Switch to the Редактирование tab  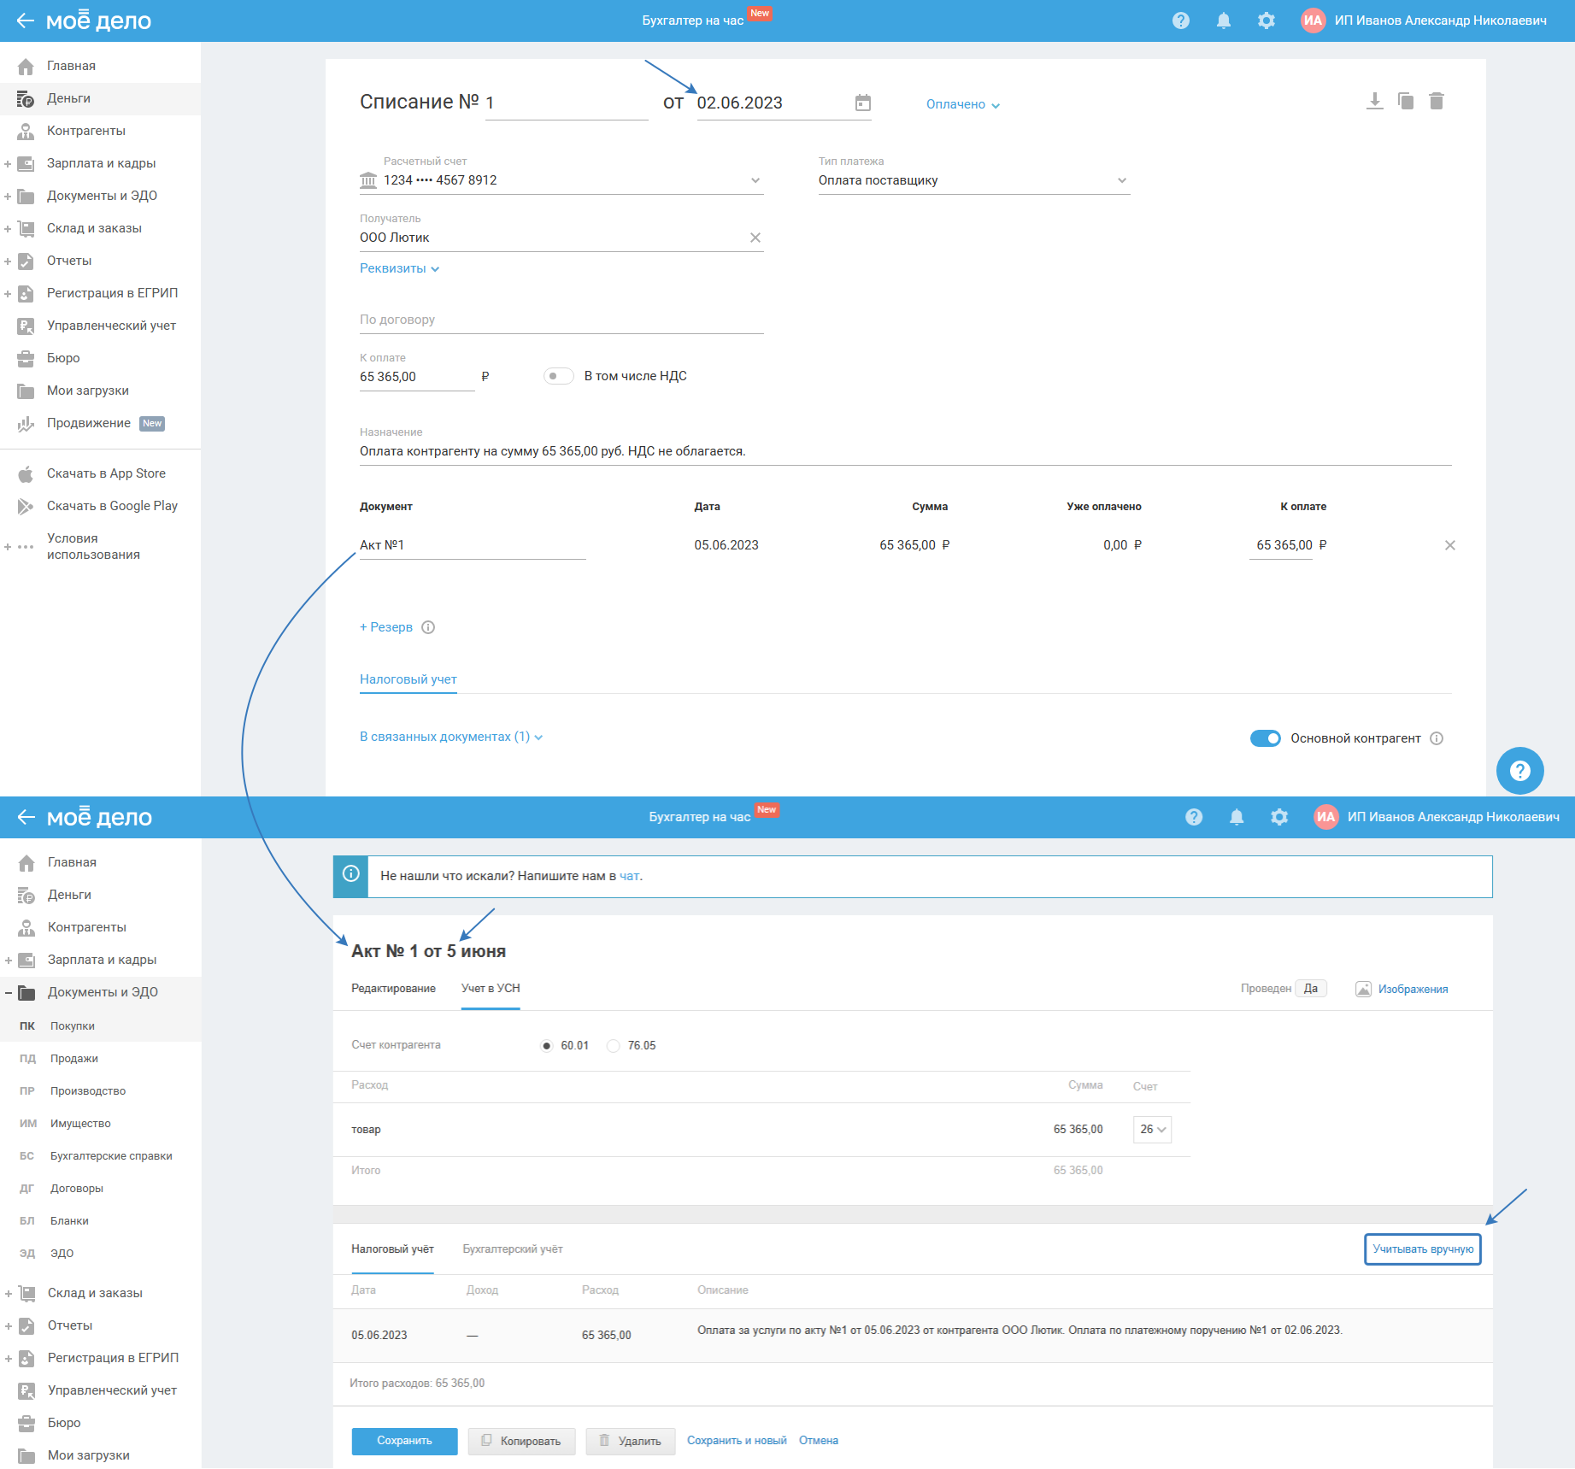[393, 989]
